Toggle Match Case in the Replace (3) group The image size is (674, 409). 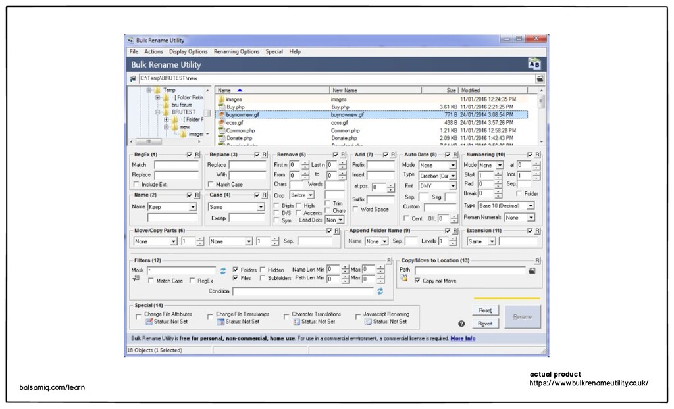coord(211,184)
